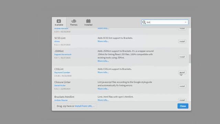Click the JSXHint wrapper description text

click(125, 54)
